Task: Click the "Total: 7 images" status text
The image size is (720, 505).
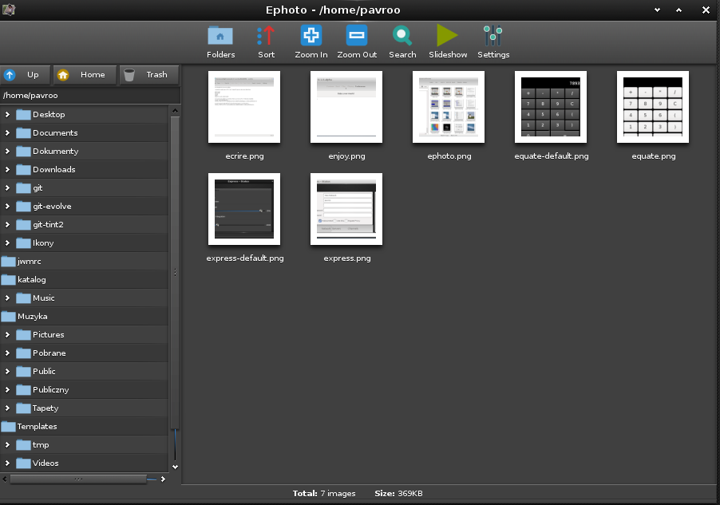Action: point(324,494)
